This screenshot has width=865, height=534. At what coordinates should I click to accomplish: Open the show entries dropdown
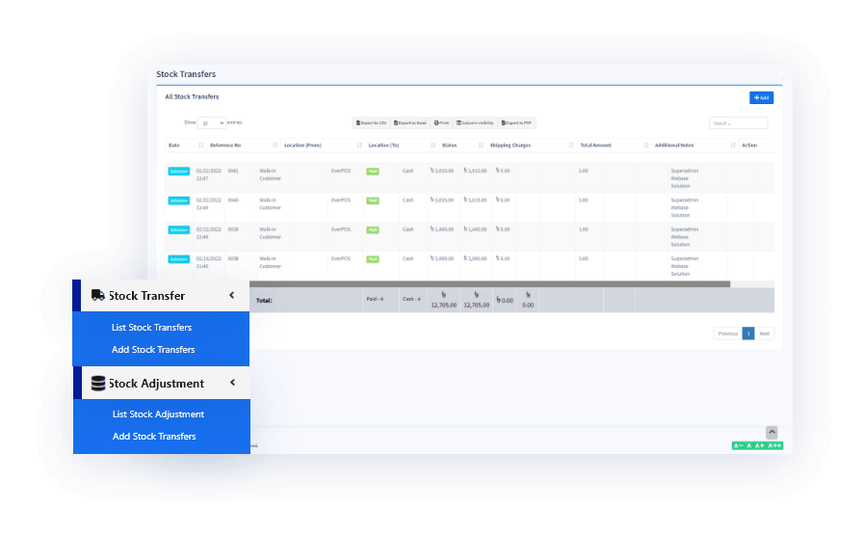212,123
